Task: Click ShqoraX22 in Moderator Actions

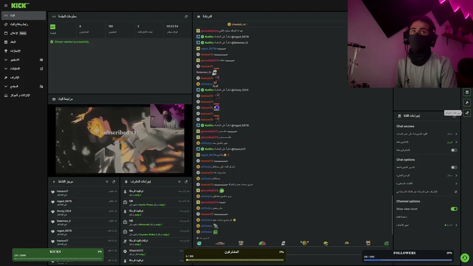Action: click(136, 250)
